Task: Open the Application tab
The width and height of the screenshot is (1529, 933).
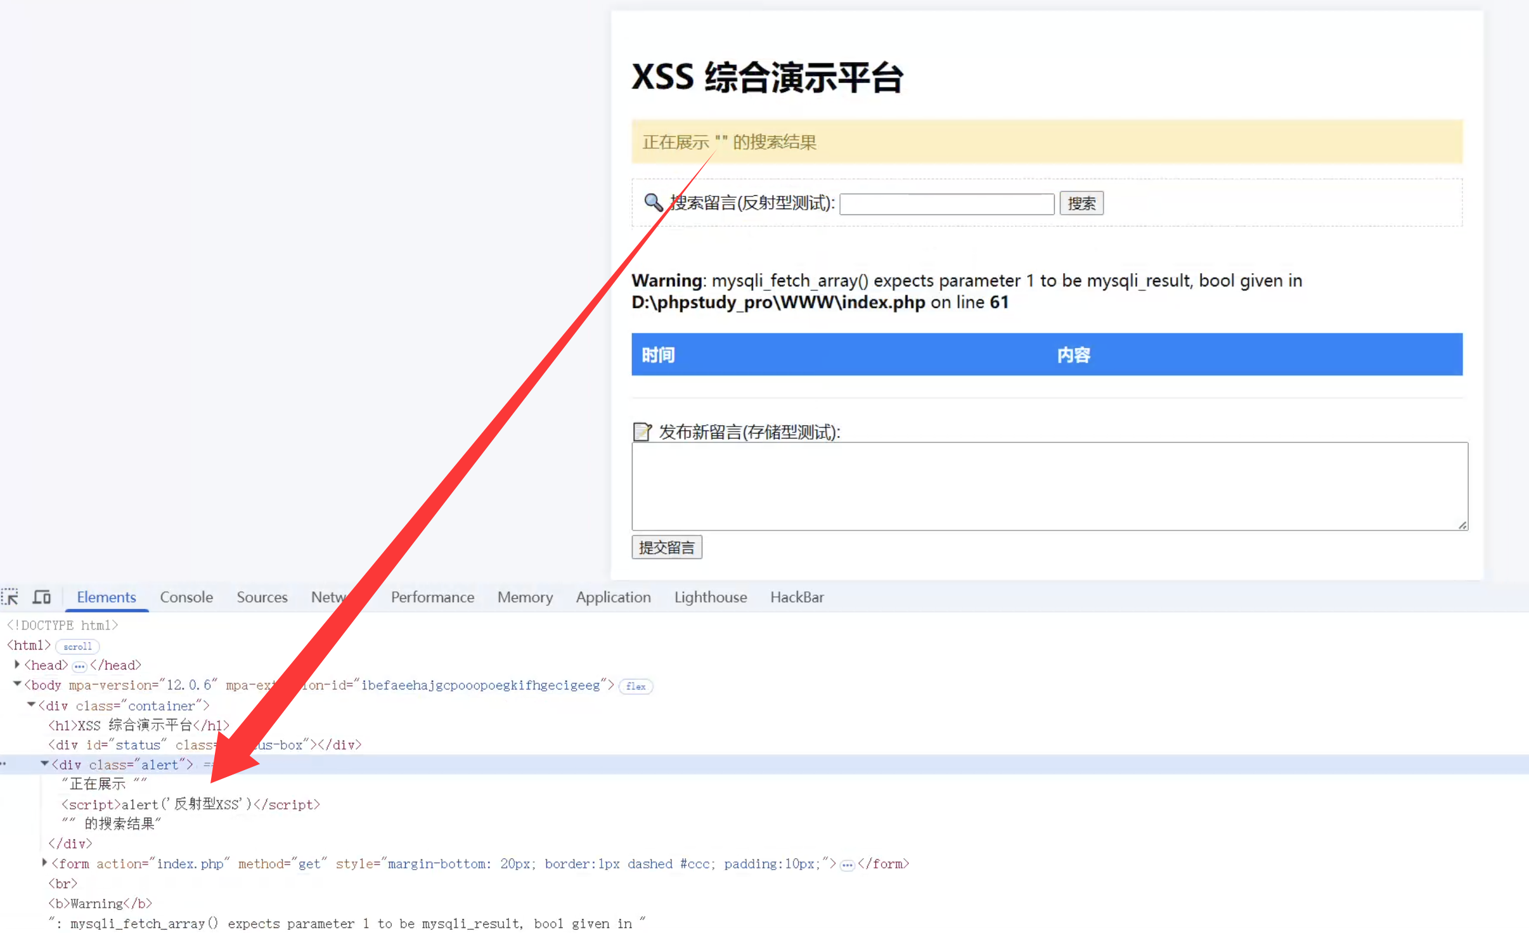Action: tap(613, 597)
